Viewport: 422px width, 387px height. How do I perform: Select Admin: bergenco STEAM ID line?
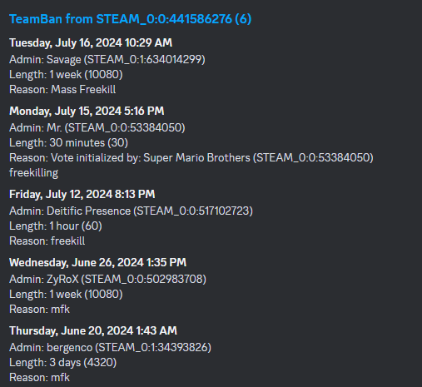coord(110,348)
